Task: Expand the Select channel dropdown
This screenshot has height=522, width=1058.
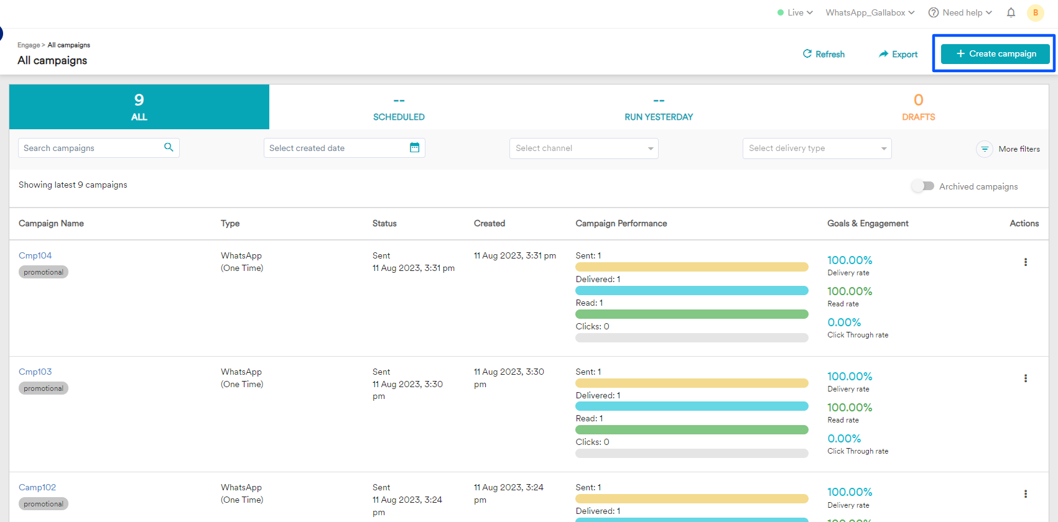Action: pyautogui.click(x=583, y=149)
